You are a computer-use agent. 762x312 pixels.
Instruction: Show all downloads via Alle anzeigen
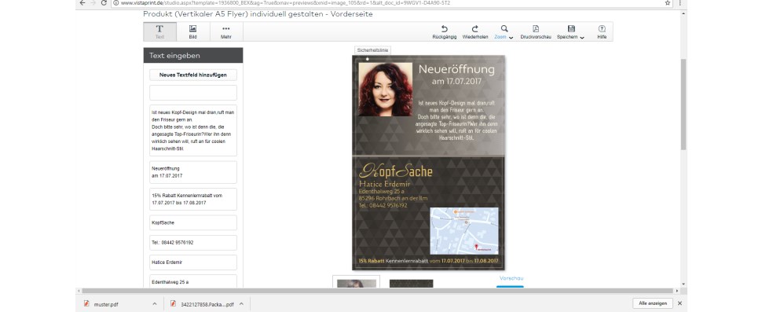point(653,303)
